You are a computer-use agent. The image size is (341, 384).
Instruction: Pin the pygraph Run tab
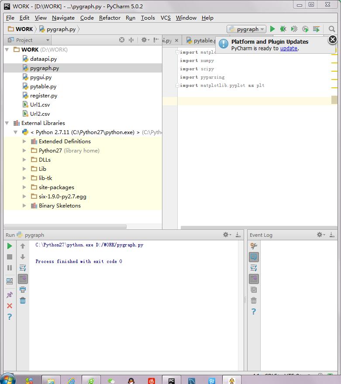10,294
